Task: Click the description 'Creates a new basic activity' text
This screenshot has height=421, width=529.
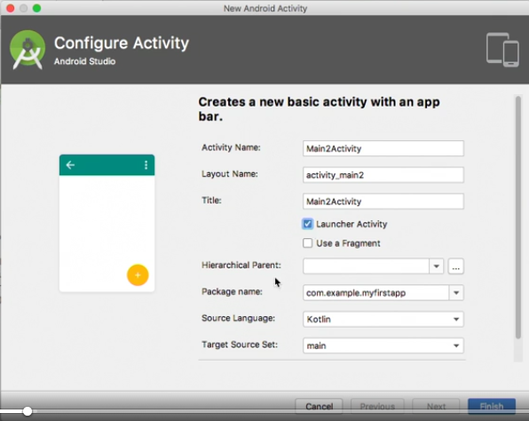Action: click(319, 108)
